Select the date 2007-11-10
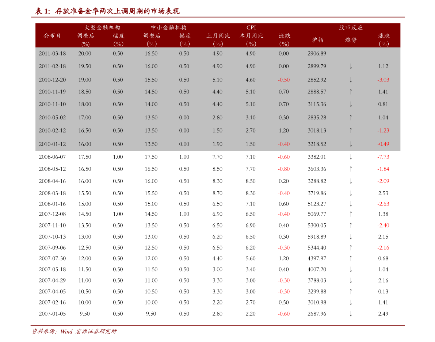The height and width of the screenshot is (342, 435). (53, 226)
